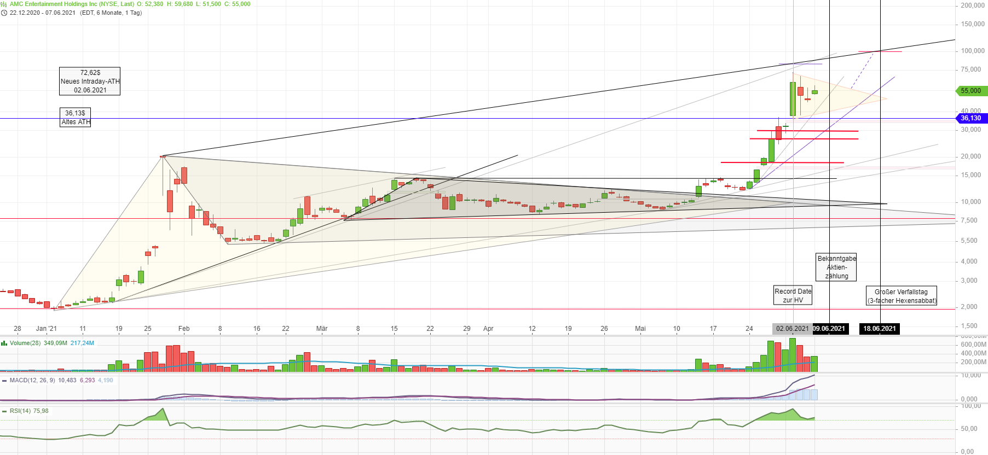The image size is (988, 455).
Task: Click the blue 36,130 price line tag
Action: [x=970, y=118]
